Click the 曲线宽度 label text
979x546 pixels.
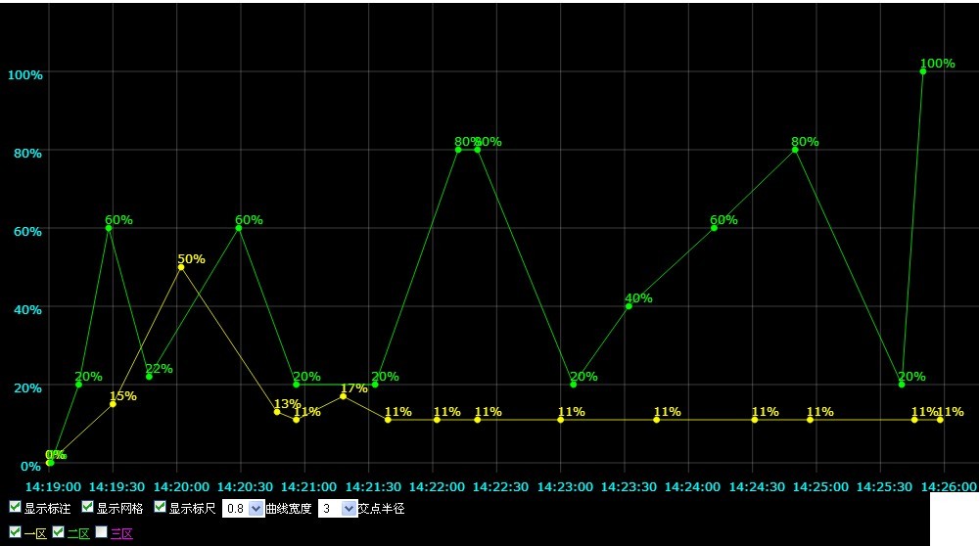(289, 509)
